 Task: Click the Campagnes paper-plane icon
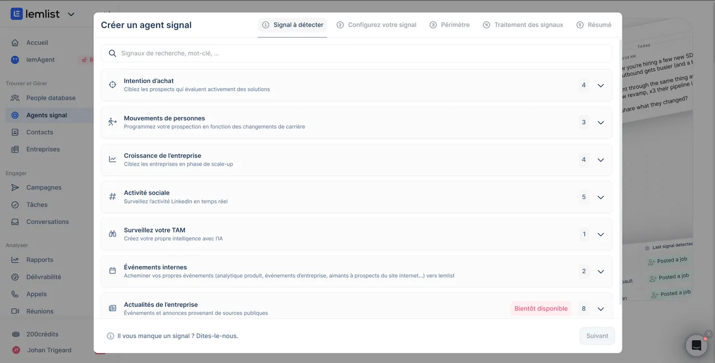pos(15,187)
